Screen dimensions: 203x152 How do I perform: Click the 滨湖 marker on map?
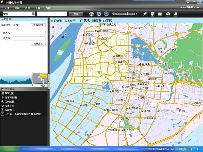pyautogui.click(x=89, y=93)
